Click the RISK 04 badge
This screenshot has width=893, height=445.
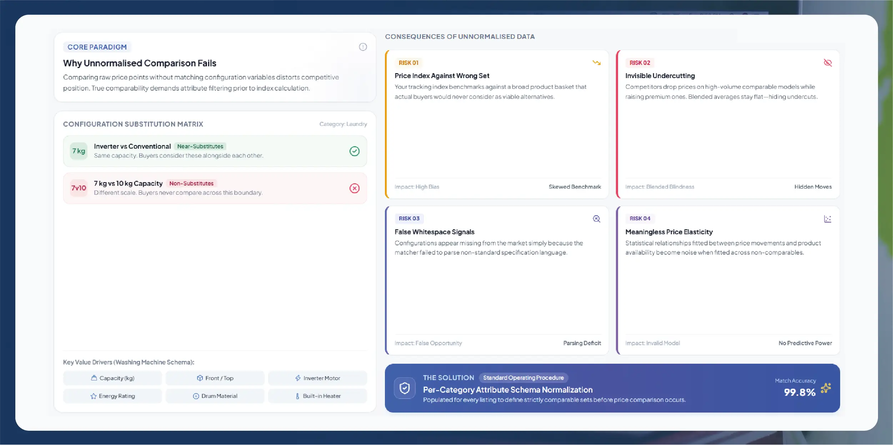tap(640, 219)
